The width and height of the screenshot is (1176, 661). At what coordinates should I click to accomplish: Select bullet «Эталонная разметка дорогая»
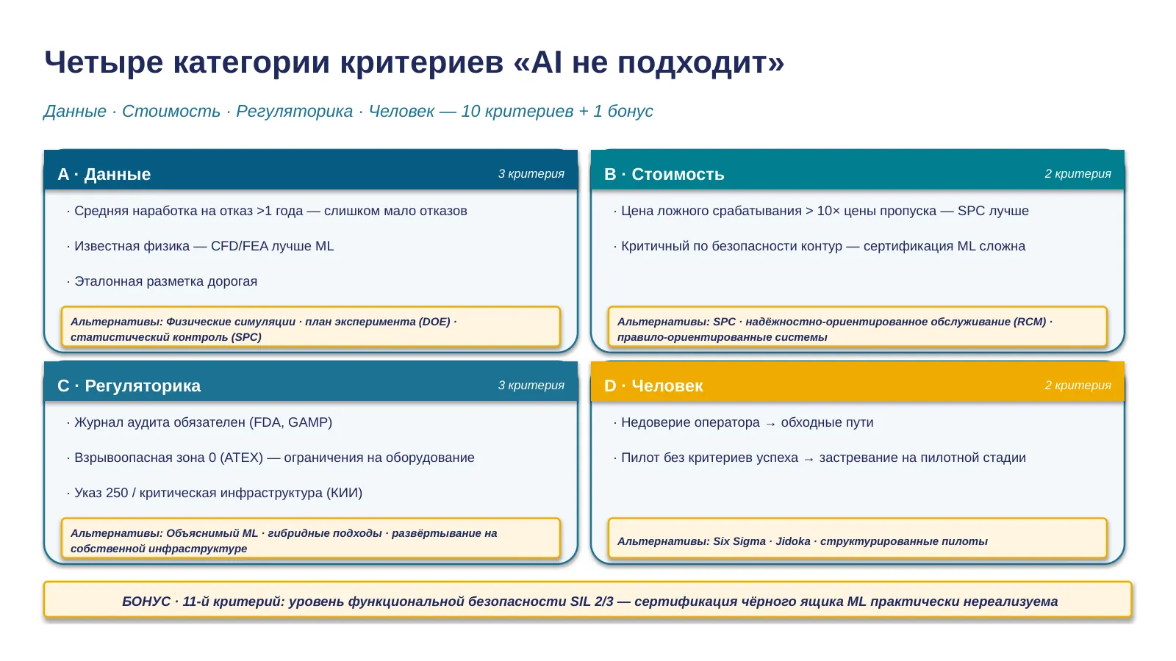click(x=162, y=281)
